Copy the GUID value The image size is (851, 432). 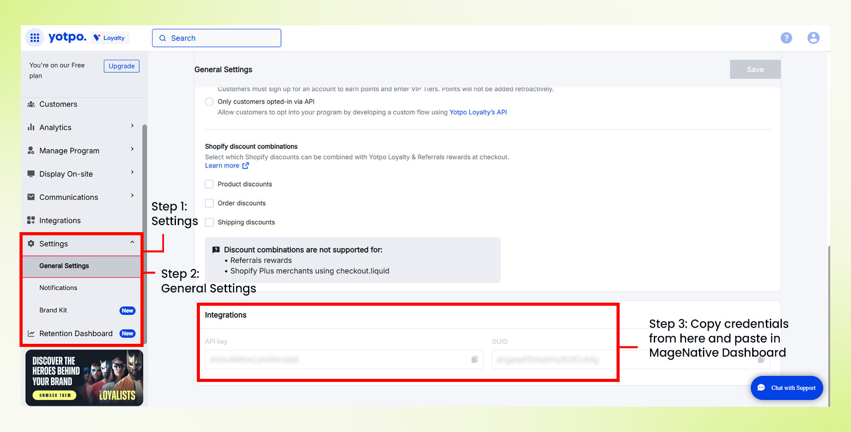pos(761,360)
